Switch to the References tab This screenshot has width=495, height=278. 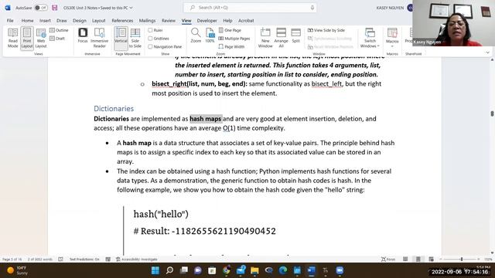(x=122, y=21)
